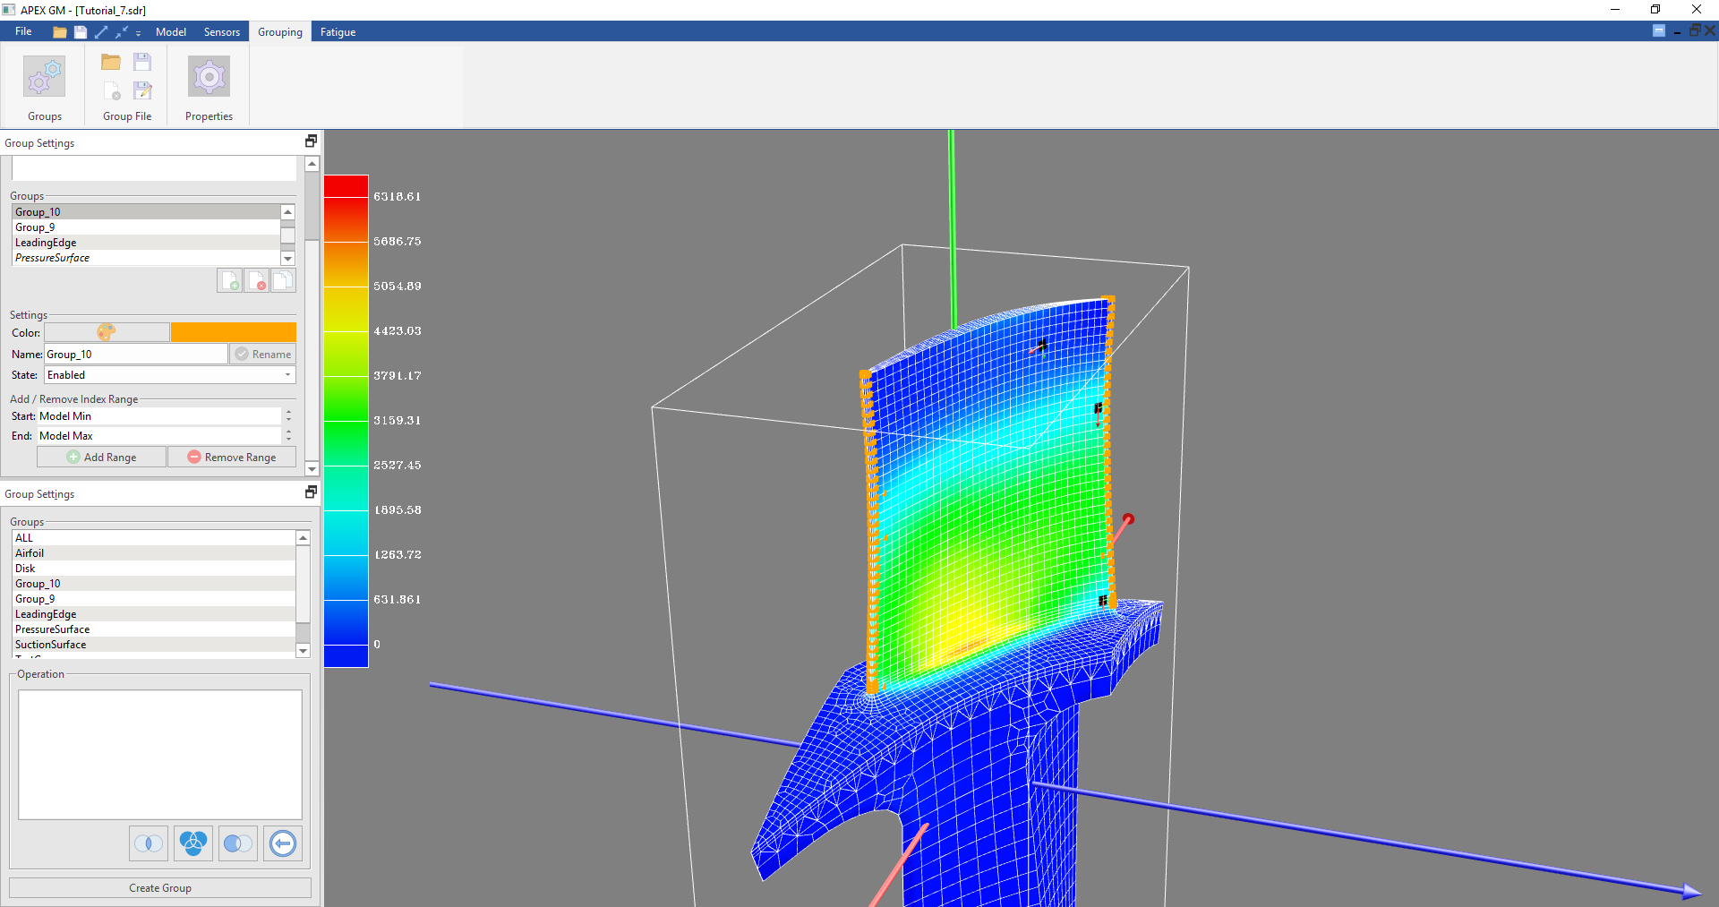This screenshot has height=907, width=1719.
Task: Click add new group icon
Action: [230, 280]
